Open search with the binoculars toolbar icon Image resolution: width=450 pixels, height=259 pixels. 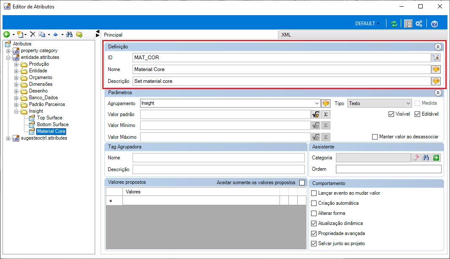69,34
